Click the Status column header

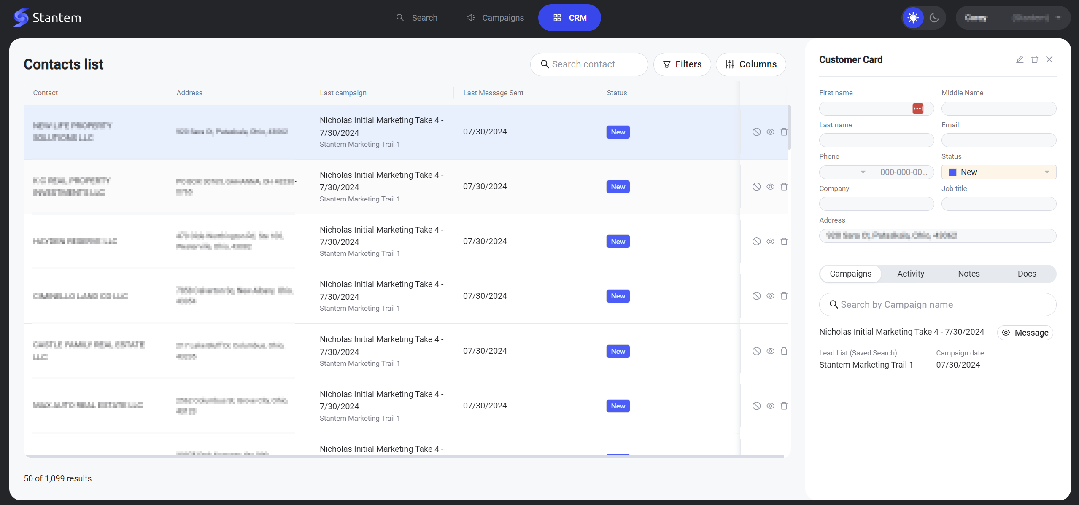(617, 93)
